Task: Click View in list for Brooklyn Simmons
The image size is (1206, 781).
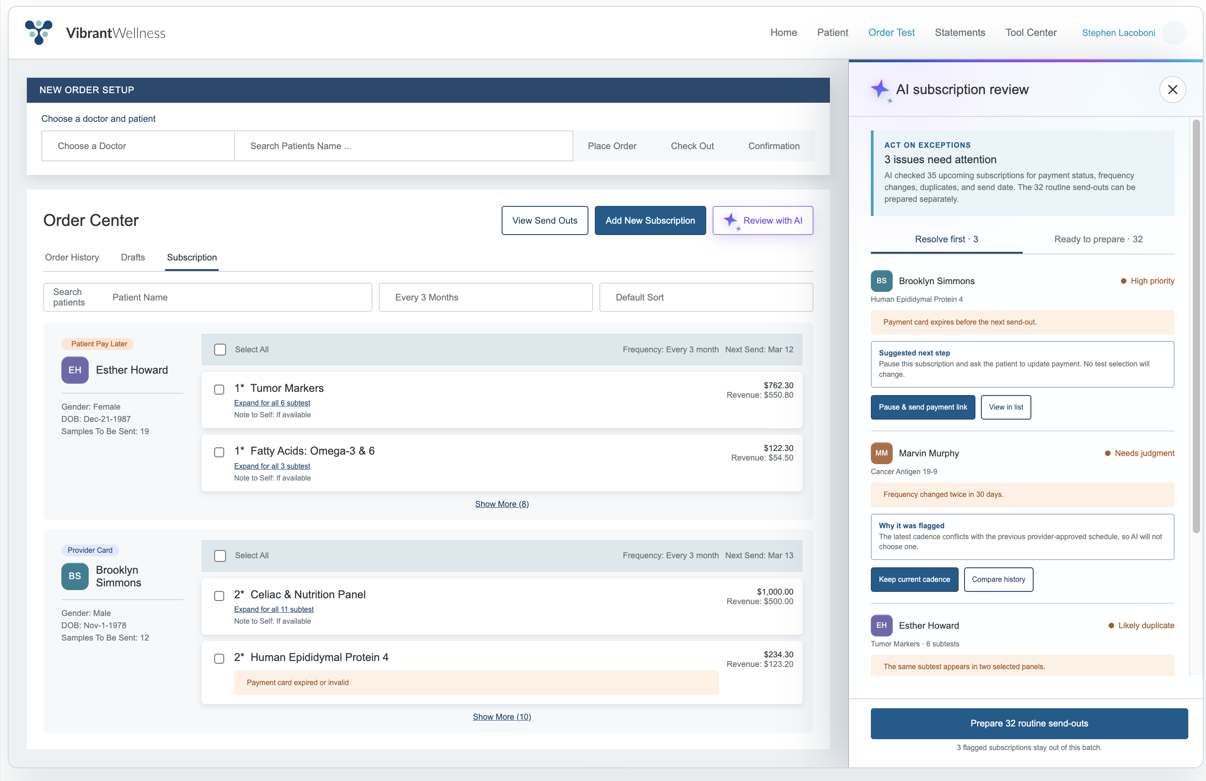Action: (1005, 407)
